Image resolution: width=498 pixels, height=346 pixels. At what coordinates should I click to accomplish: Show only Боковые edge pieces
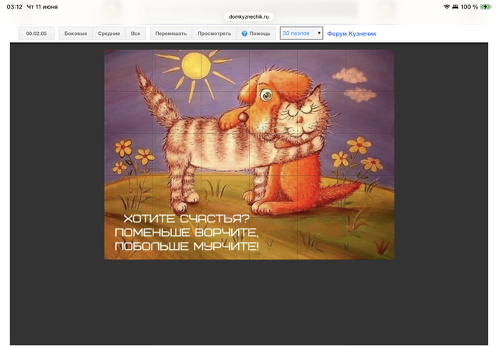click(75, 33)
